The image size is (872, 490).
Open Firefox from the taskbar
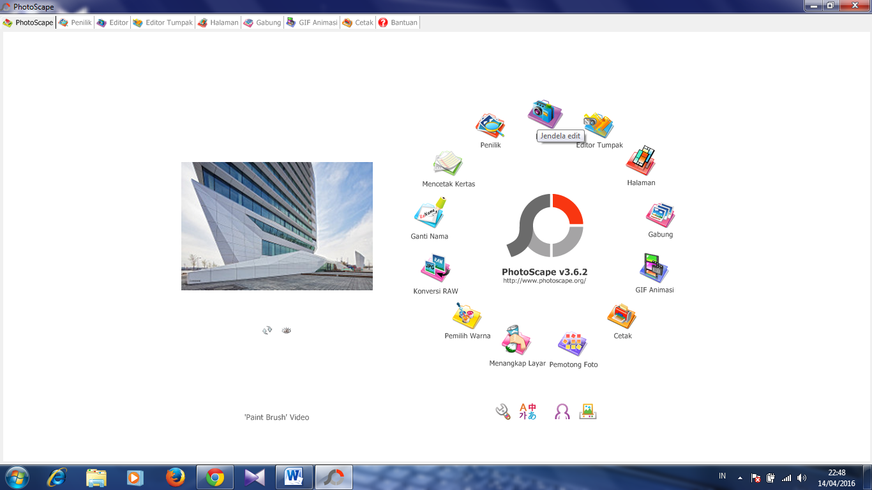175,477
